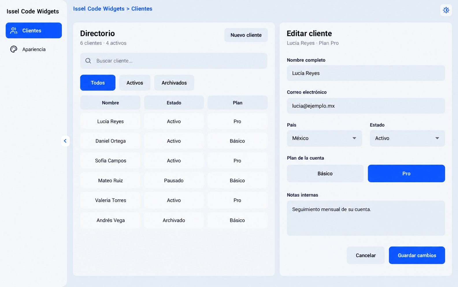Open the Estado dropdown showing Activo

[407, 138]
